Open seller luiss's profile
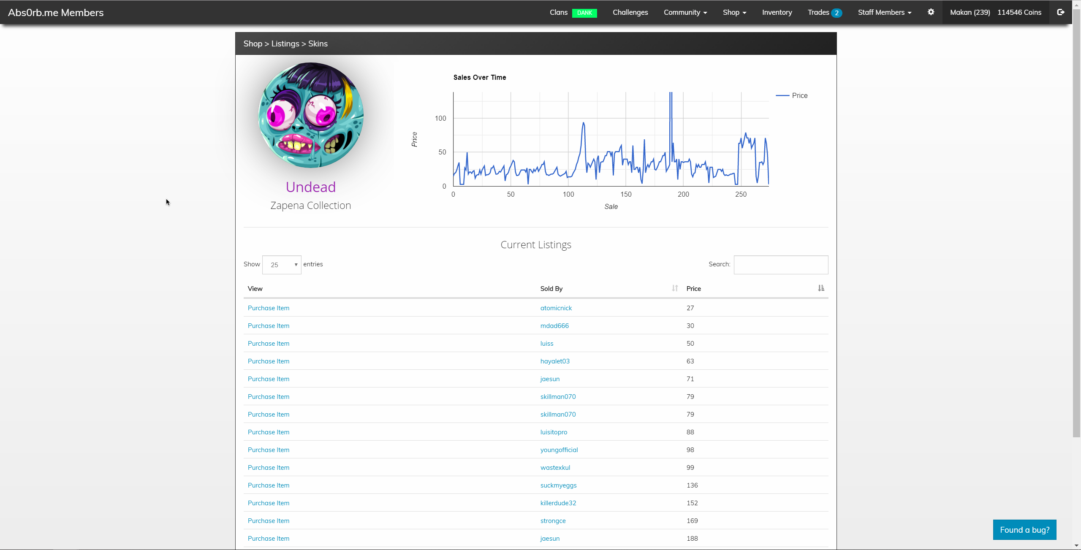Image resolution: width=1081 pixels, height=550 pixels. pos(547,343)
